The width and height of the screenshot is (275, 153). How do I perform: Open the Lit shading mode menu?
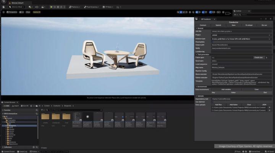click(21, 12)
